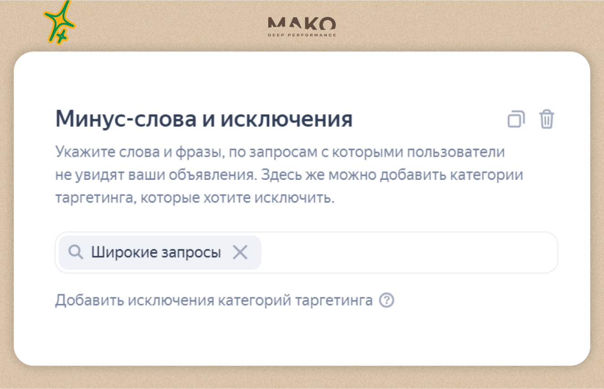
Task: Click the duplicate (copy) block icon
Action: click(x=516, y=119)
